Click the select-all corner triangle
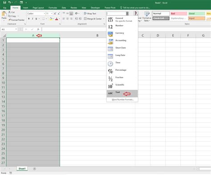The height and width of the screenshot is (175, 211). tap(4, 36)
